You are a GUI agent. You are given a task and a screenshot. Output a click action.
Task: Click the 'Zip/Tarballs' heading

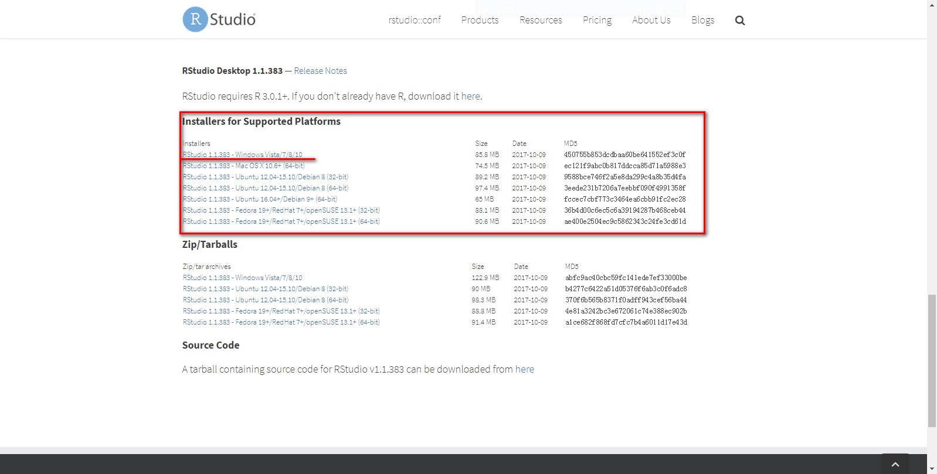pos(210,244)
